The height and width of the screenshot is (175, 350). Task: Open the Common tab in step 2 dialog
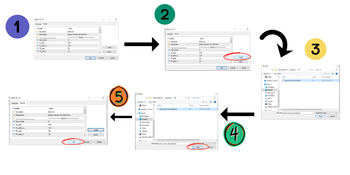pyautogui.click(x=170, y=34)
